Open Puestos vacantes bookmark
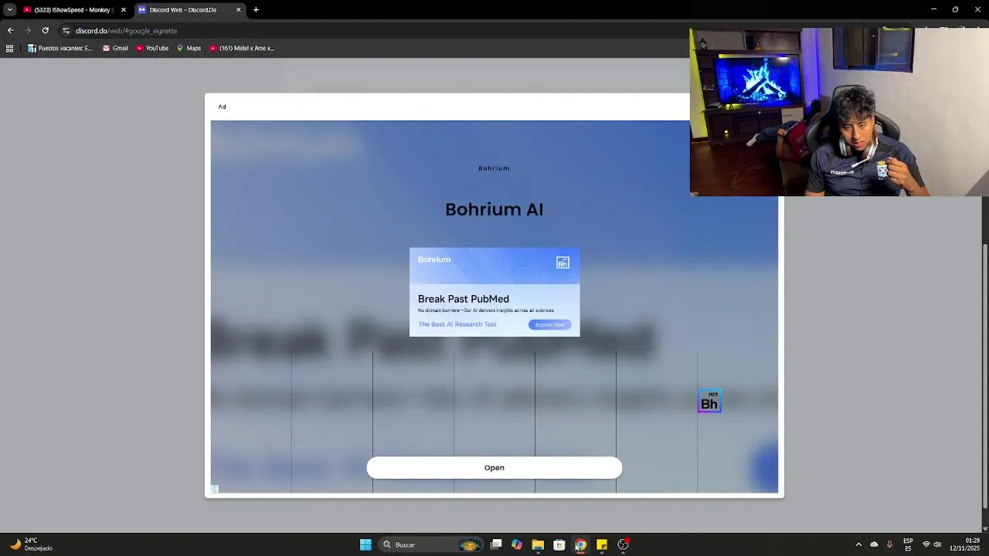The width and height of the screenshot is (989, 556). click(59, 48)
